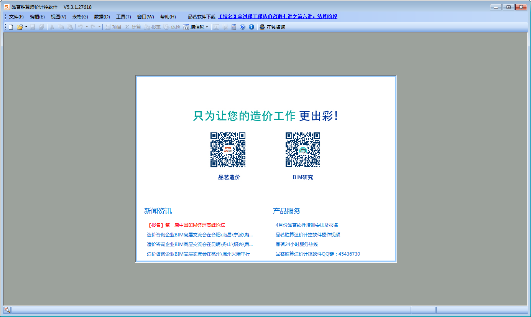Click the 新闻资讯 heading
The width and height of the screenshot is (531, 317).
coord(158,211)
